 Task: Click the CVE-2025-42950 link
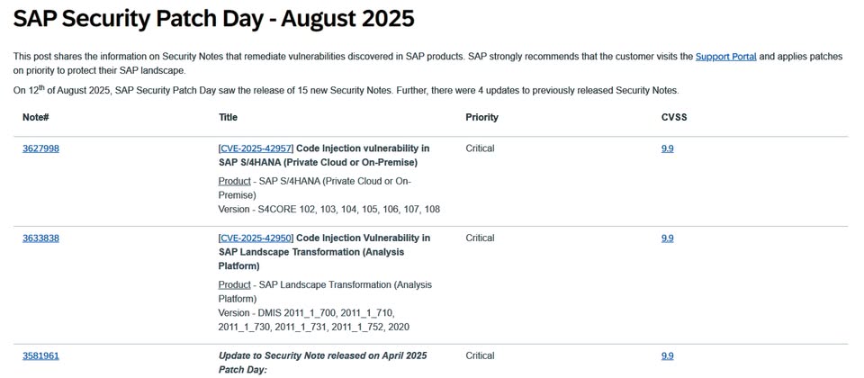pos(256,238)
